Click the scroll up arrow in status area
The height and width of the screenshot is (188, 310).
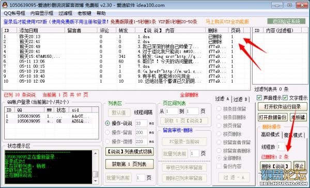point(96,153)
